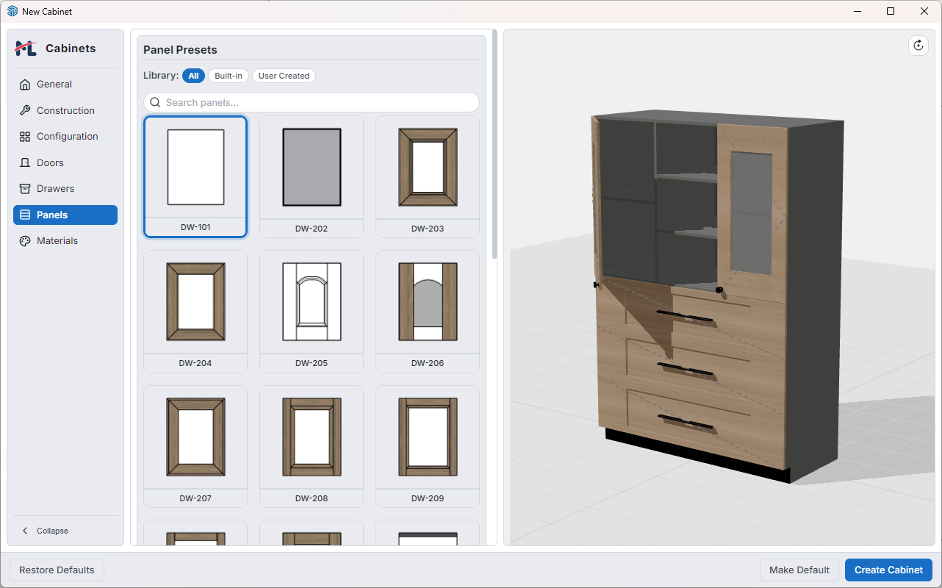Screen dimensions: 942x588
Task: Filter library by Built-in
Action: pos(229,76)
